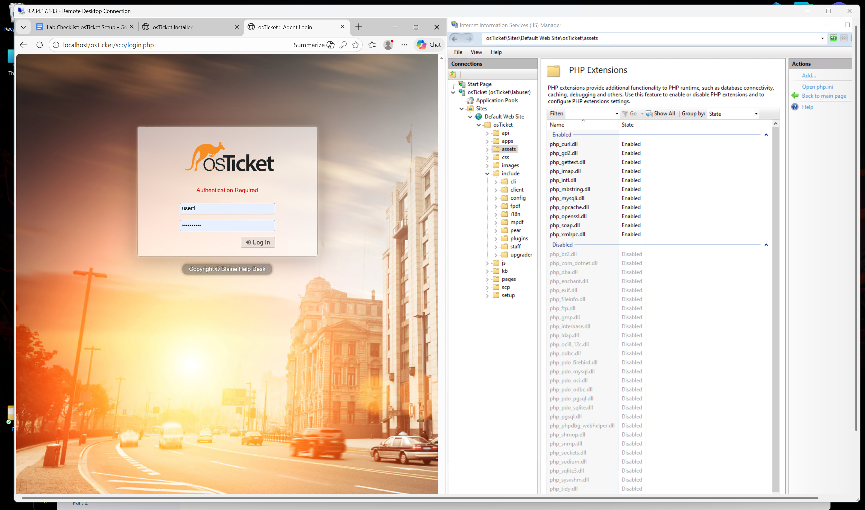Click the IIS Help question-mark icon
The width and height of the screenshot is (865, 510).
(795, 107)
